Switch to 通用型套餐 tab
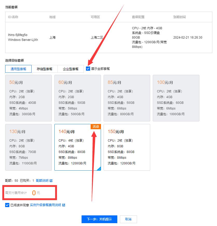 [x=18, y=69]
